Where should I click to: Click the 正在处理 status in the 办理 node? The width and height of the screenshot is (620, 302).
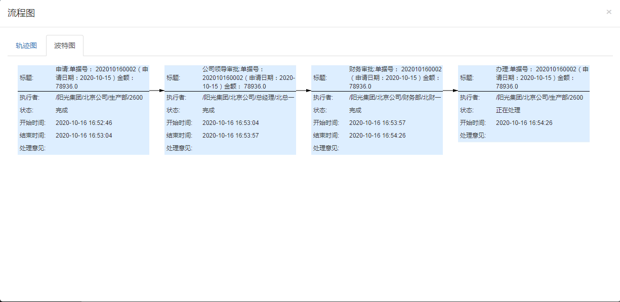508,110
